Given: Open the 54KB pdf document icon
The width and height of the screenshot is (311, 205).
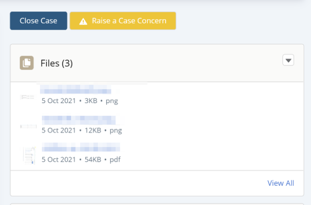Looking at the screenshot, I should point(29,155).
